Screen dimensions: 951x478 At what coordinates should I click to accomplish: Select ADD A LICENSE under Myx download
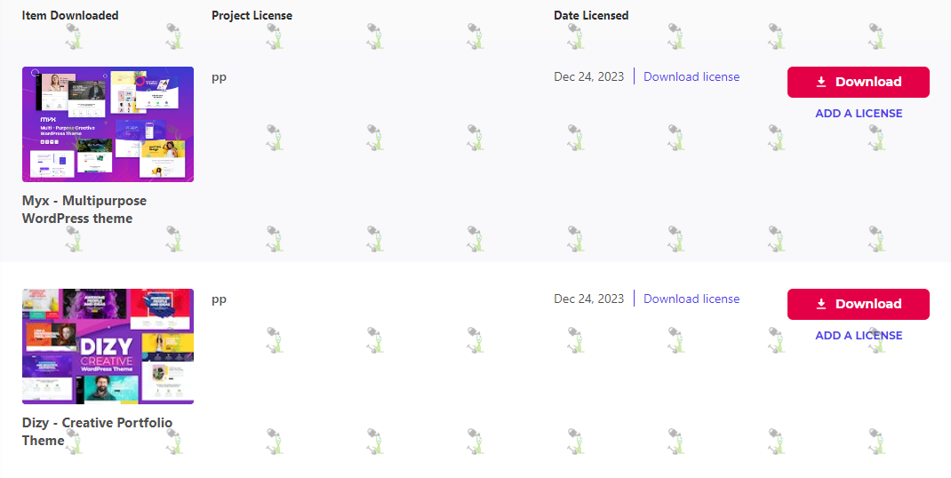[x=859, y=114]
